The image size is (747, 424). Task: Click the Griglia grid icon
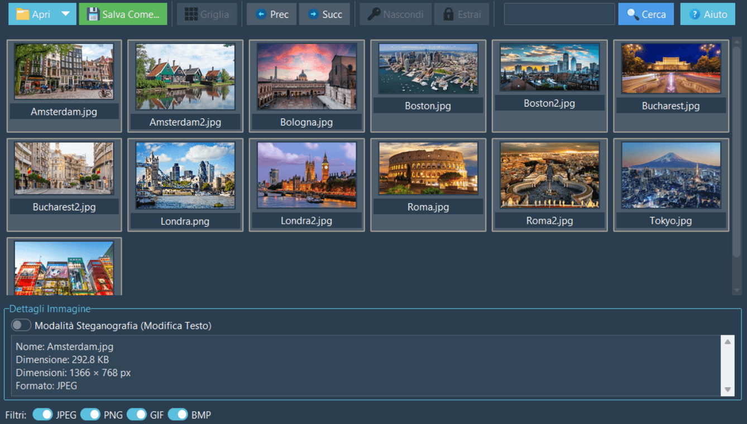[191, 15]
